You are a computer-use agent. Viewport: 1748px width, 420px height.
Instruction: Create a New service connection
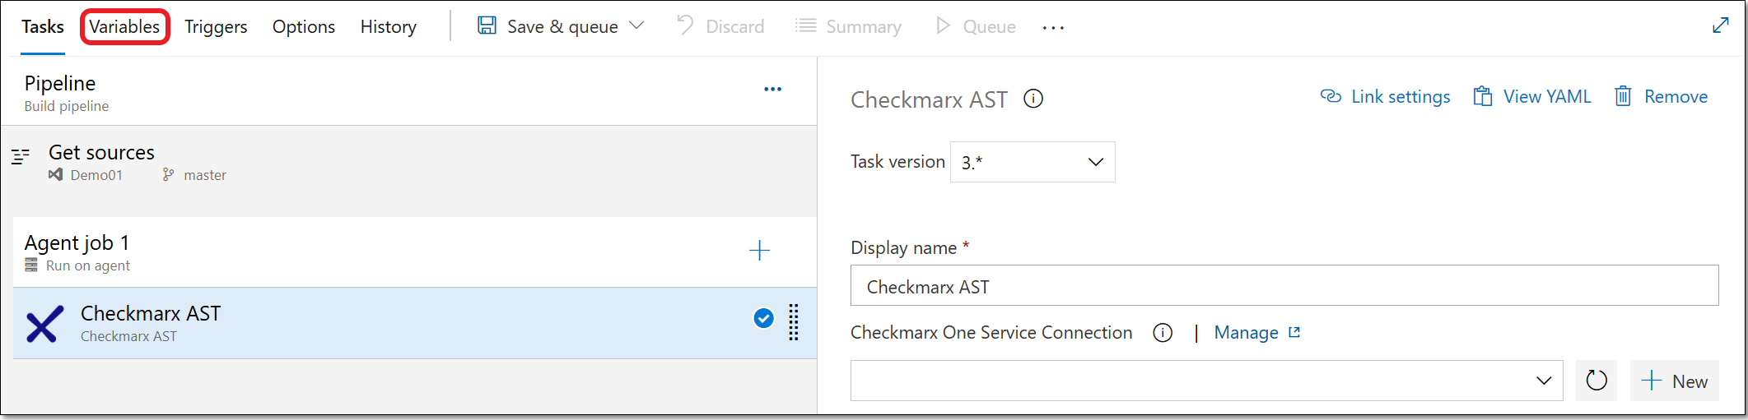[1675, 381]
